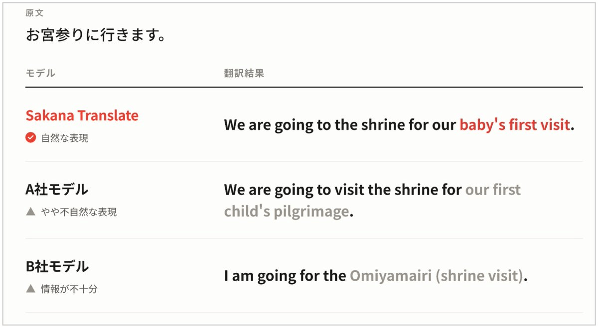Click the 情報が不十分 label
This screenshot has width=598, height=328.
point(69,289)
